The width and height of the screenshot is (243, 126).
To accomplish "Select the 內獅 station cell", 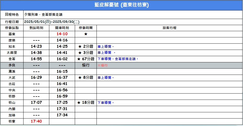I will 12,109.
